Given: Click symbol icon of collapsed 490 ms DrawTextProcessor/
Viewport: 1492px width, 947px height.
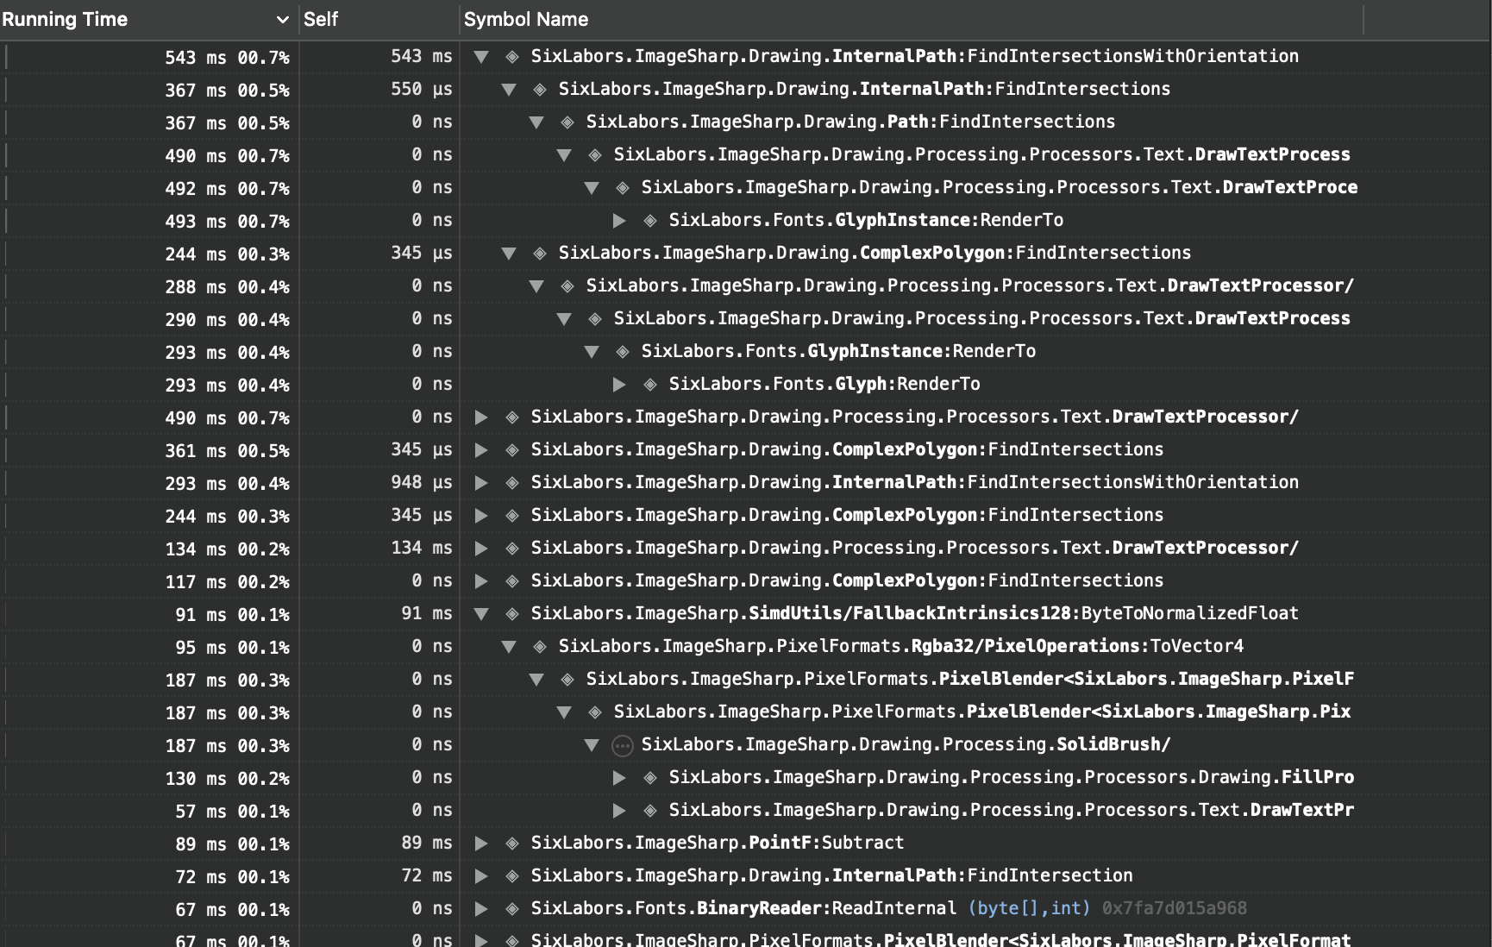Looking at the screenshot, I should (x=512, y=417).
